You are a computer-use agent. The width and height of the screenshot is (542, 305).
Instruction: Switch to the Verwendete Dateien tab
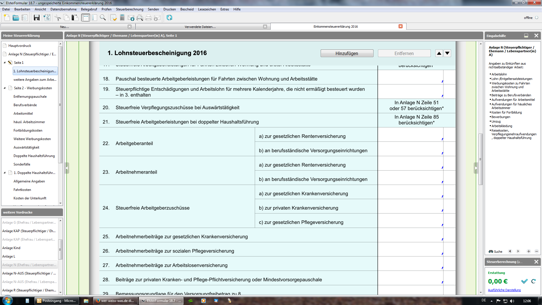[x=200, y=27]
